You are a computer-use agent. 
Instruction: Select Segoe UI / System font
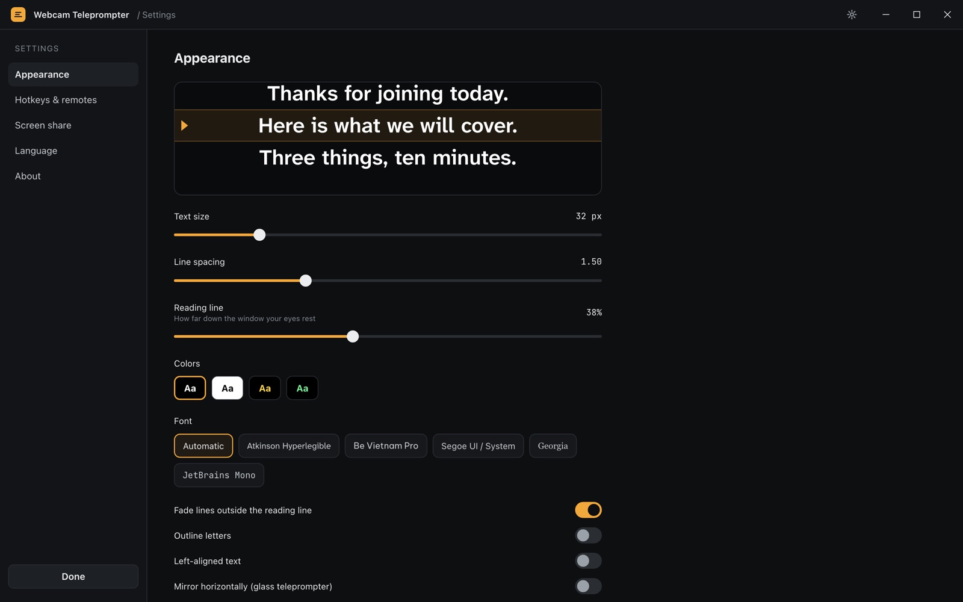click(478, 445)
